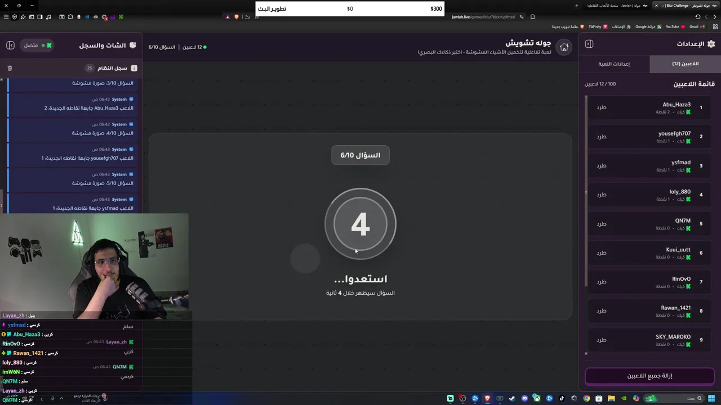
Task: Click the سجل النظام log header
Action: [113, 68]
